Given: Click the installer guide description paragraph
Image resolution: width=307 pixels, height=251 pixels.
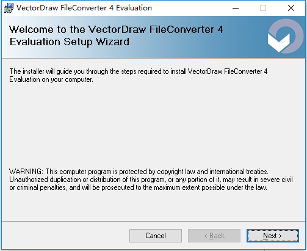Looking at the screenshot, I should click(x=139, y=75).
